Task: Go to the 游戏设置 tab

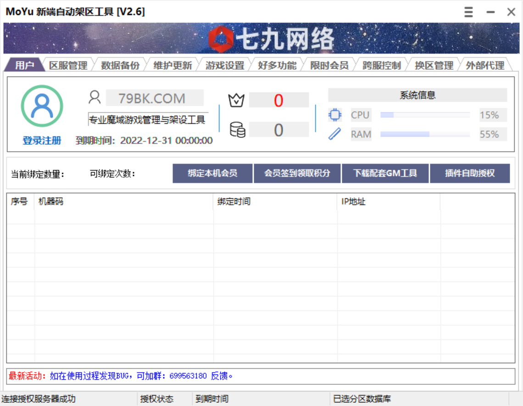Action: (225, 65)
